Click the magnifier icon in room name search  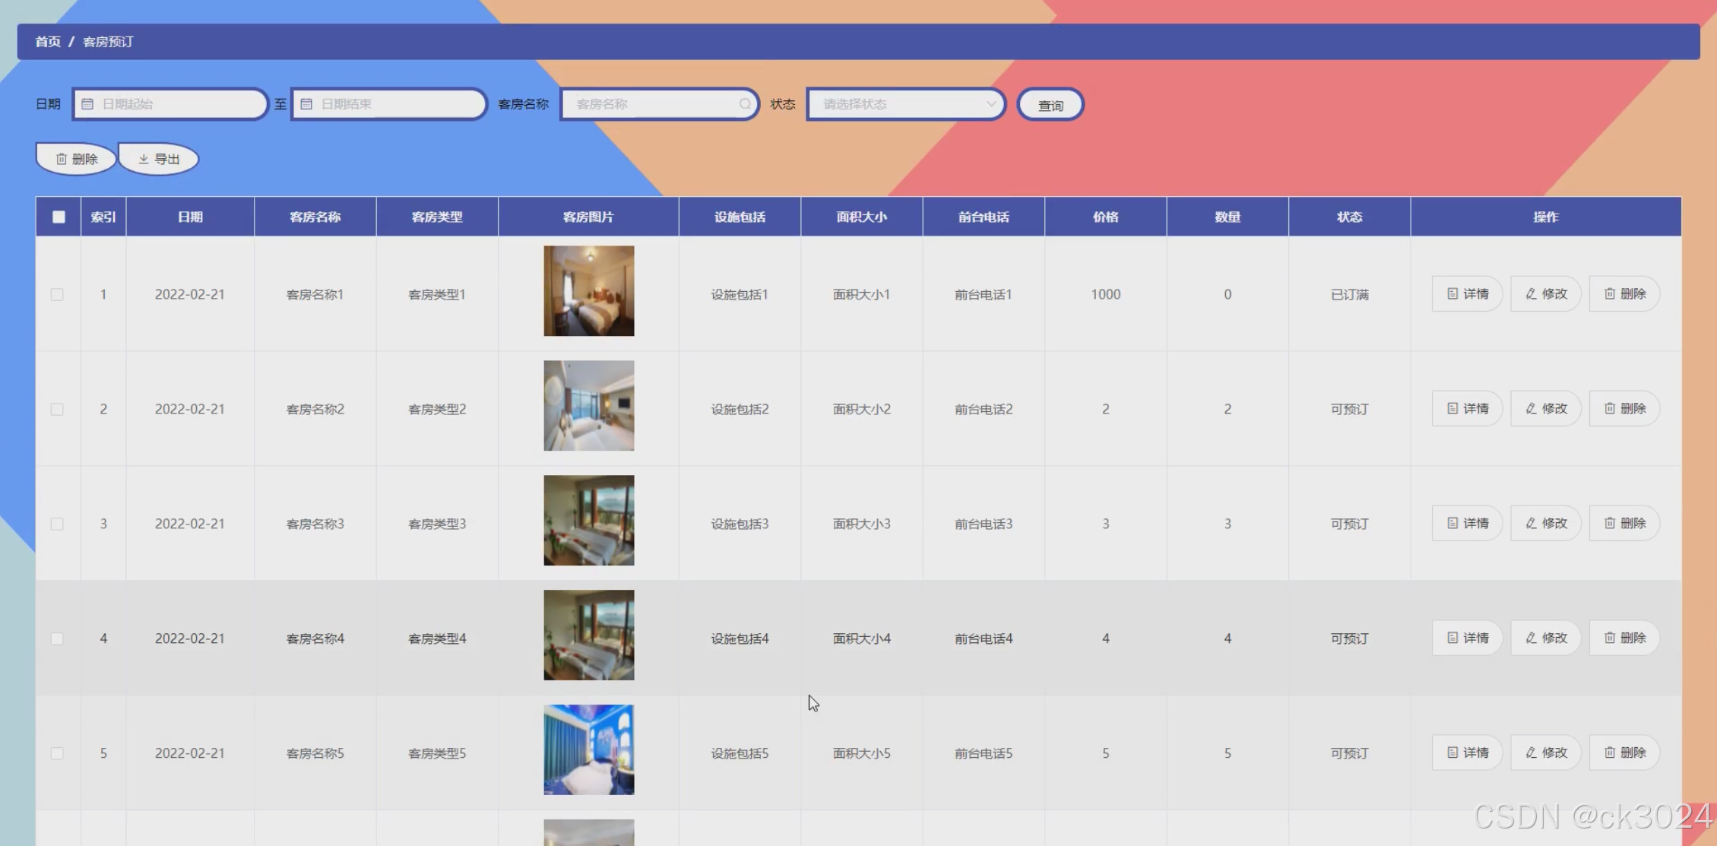[x=745, y=104]
